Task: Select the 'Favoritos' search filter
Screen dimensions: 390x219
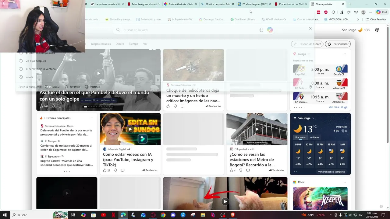Action: 72,87
